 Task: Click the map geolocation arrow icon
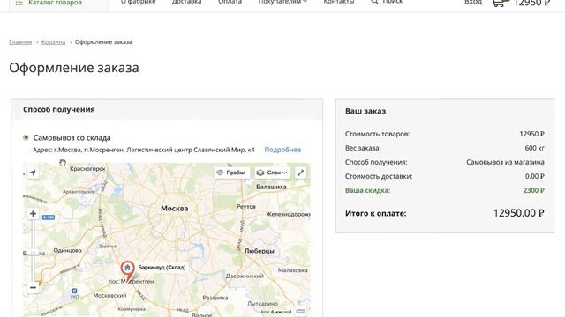(34, 173)
